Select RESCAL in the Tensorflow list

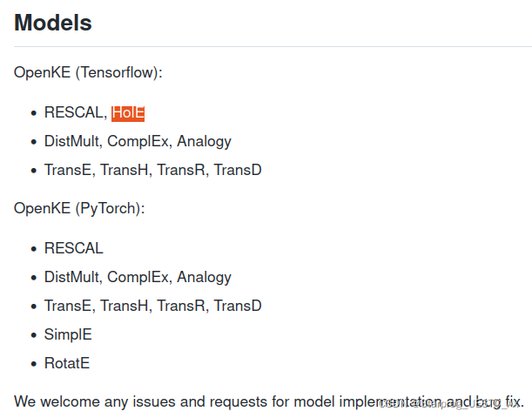[x=74, y=111]
